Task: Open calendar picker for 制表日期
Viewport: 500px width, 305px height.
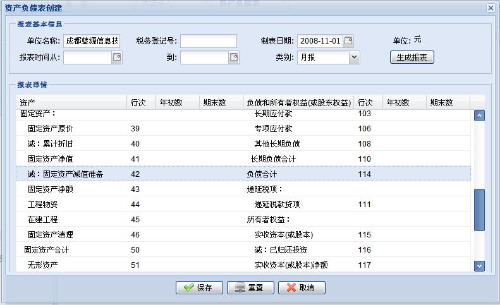Action: pyautogui.click(x=348, y=41)
